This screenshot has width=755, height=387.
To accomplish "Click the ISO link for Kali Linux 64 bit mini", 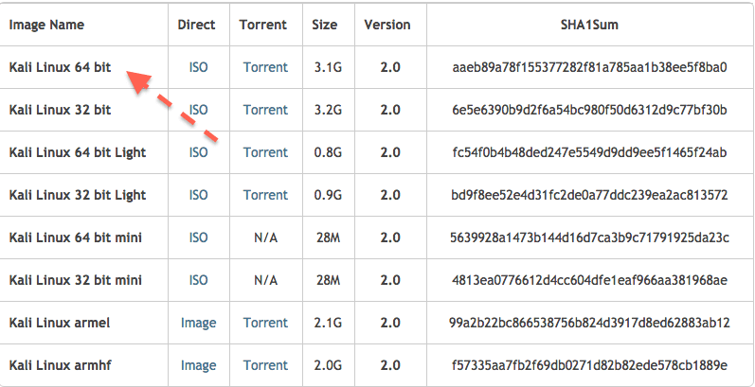I will [198, 237].
